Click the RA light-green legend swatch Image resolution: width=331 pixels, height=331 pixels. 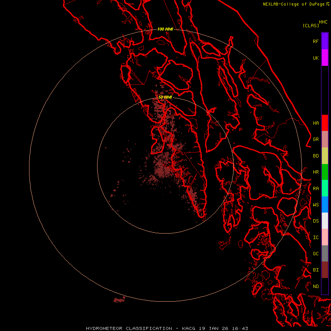pyautogui.click(x=325, y=188)
